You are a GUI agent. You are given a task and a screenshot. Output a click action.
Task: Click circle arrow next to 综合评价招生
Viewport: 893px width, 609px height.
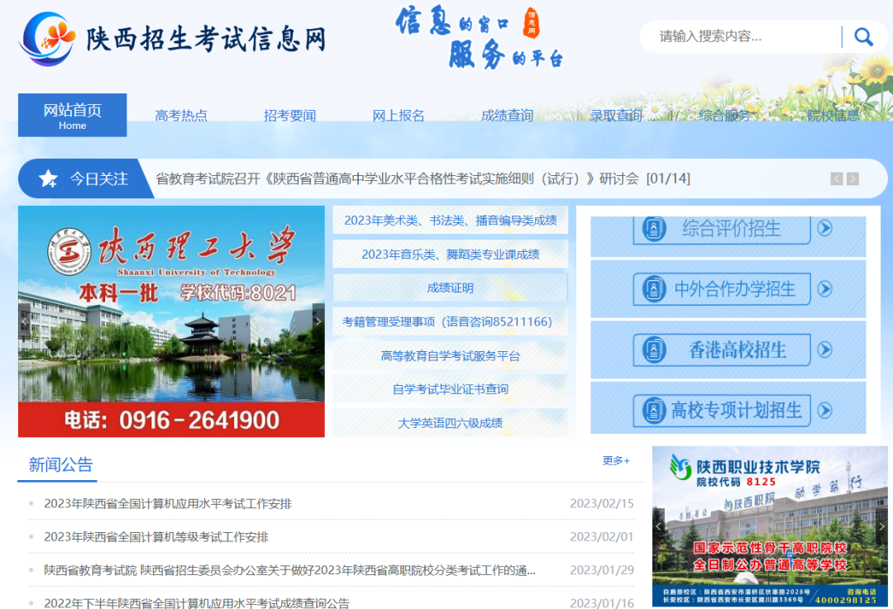[824, 228]
